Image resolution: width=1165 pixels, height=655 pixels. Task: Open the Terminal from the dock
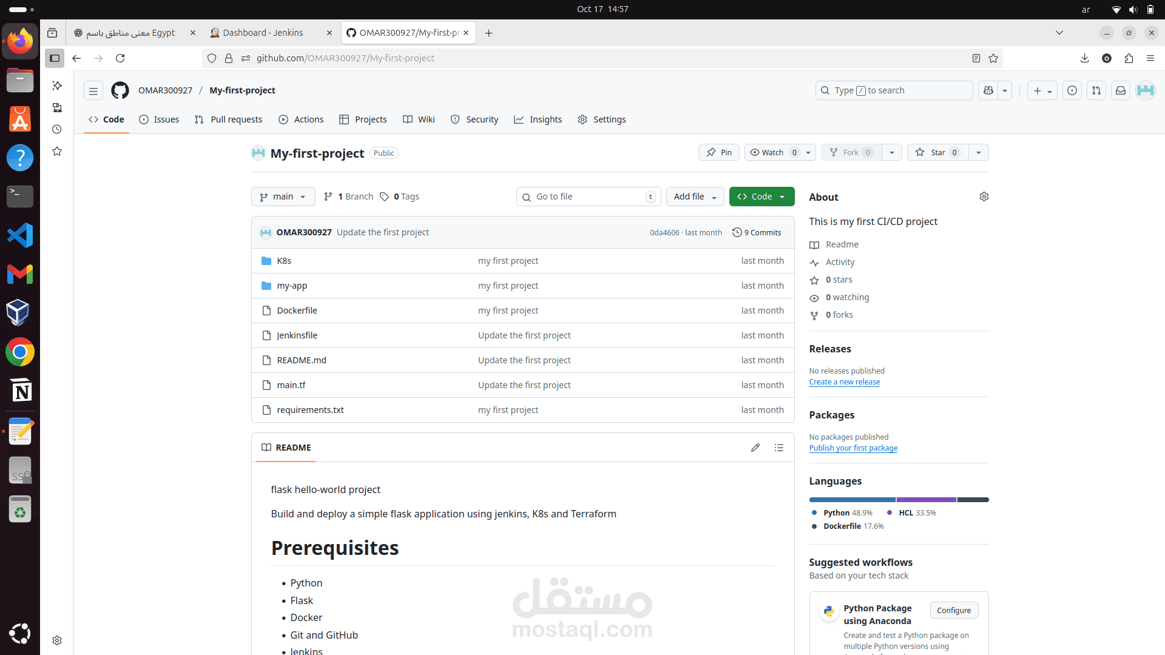[20, 196]
